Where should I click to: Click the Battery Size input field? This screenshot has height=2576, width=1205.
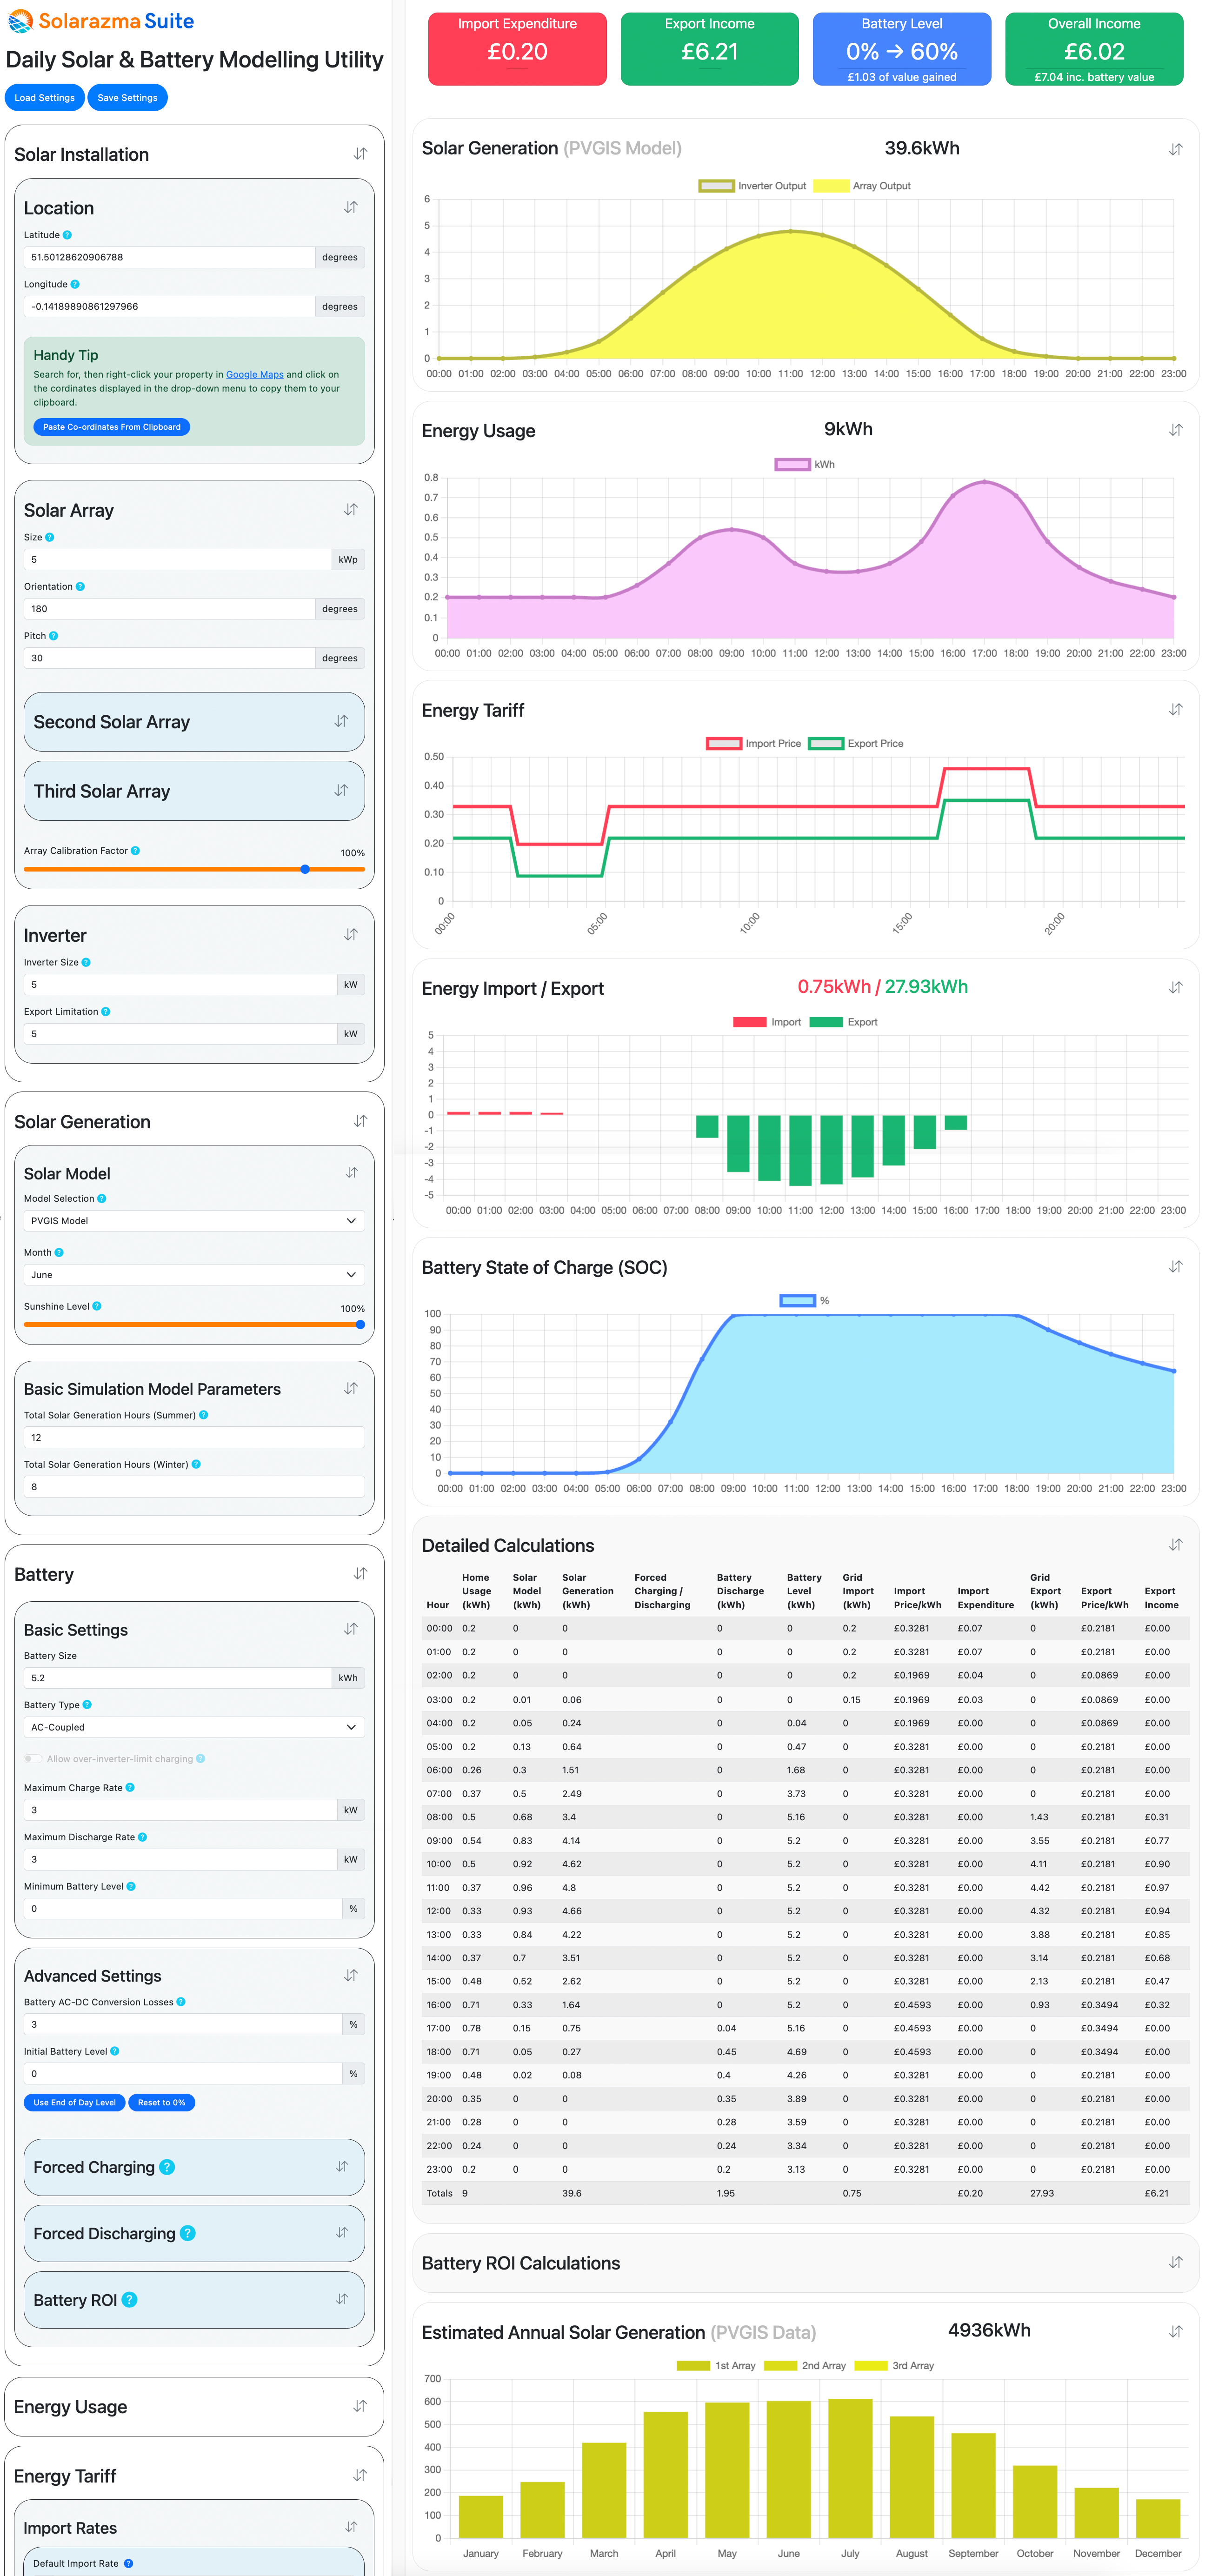(178, 1678)
